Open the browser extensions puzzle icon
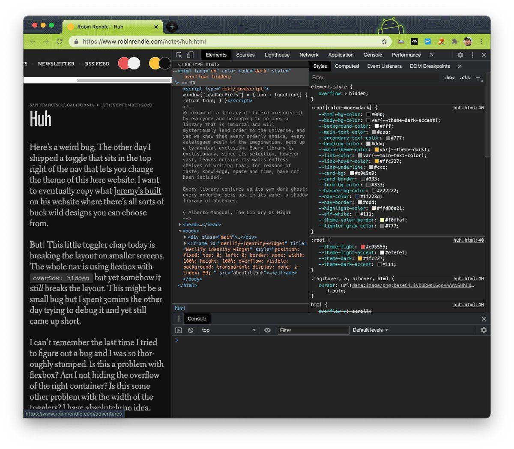Viewport: 514px width, 449px height. (x=454, y=42)
